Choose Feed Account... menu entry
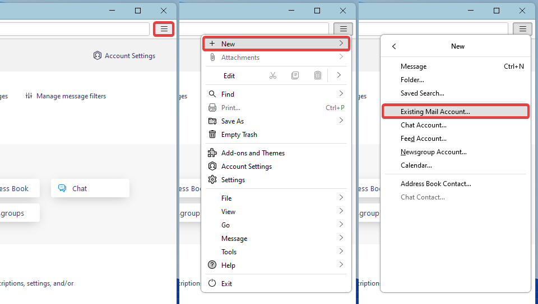This screenshot has width=538, height=304. click(423, 139)
